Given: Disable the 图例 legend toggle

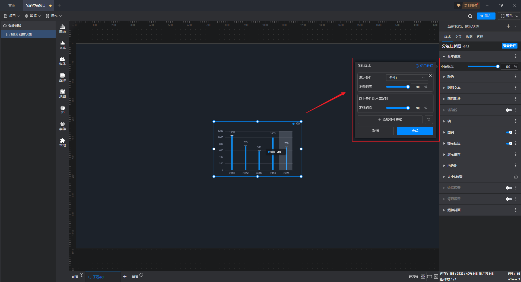Looking at the screenshot, I should (509, 132).
